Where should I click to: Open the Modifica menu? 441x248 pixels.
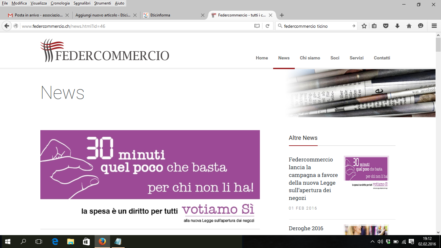[x=19, y=3]
